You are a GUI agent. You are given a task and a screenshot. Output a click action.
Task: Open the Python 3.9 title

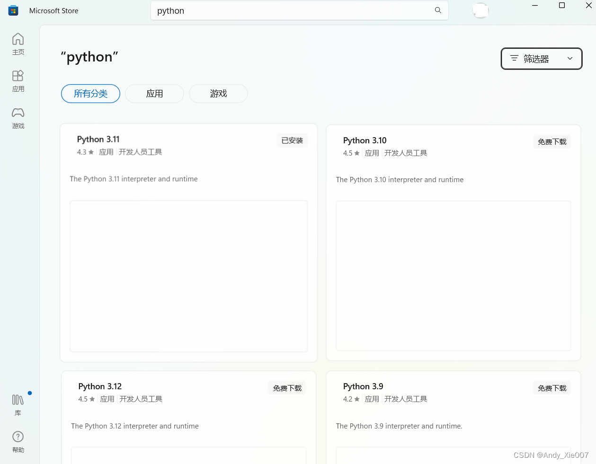click(363, 386)
